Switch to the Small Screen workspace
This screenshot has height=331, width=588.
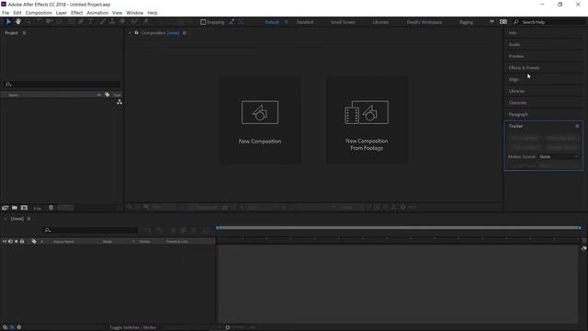(343, 22)
